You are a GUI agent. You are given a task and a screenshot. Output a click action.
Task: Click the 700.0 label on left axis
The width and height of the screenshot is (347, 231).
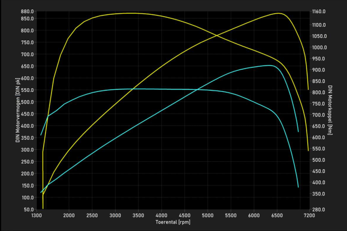27,54
